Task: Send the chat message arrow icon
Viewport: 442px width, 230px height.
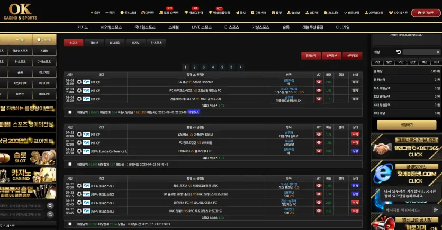Action: (436, 210)
